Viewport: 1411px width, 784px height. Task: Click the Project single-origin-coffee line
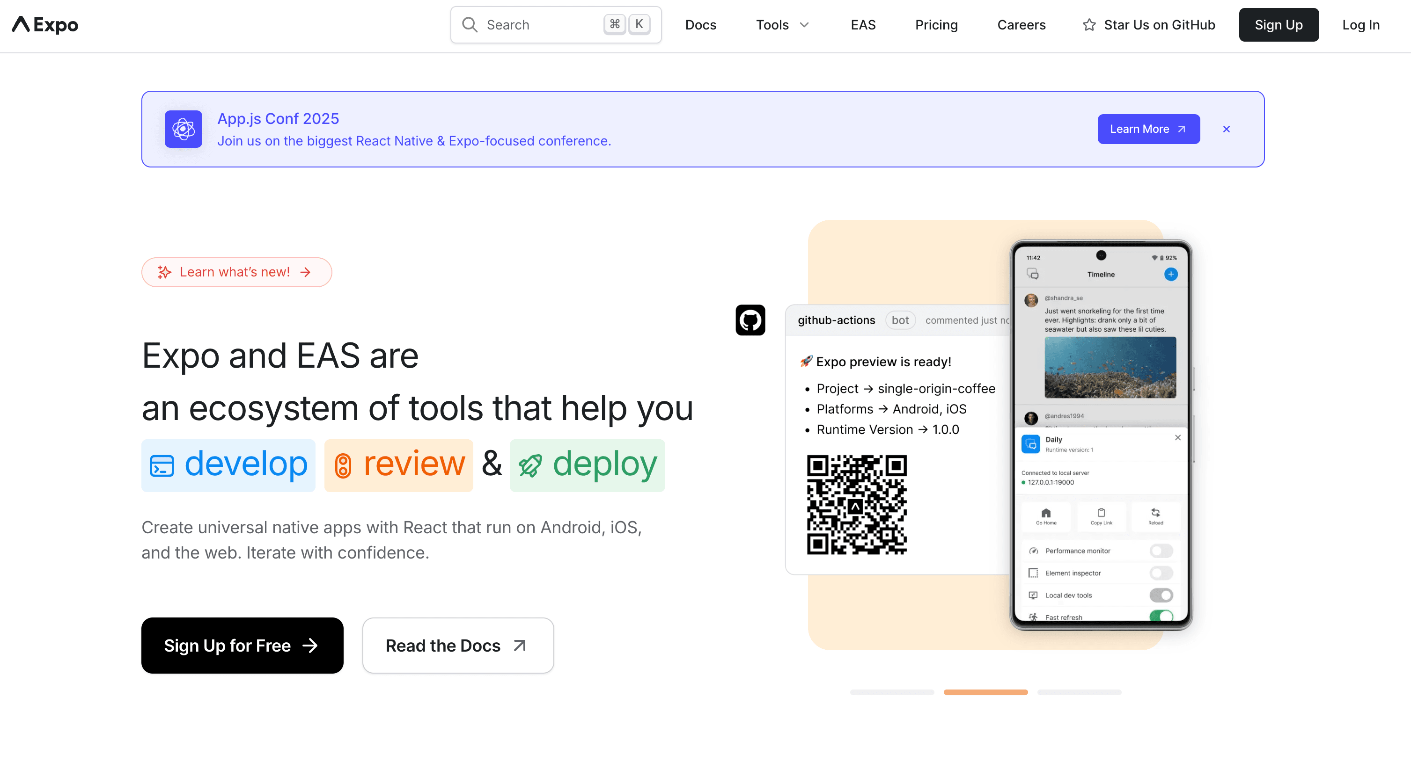pyautogui.click(x=905, y=389)
